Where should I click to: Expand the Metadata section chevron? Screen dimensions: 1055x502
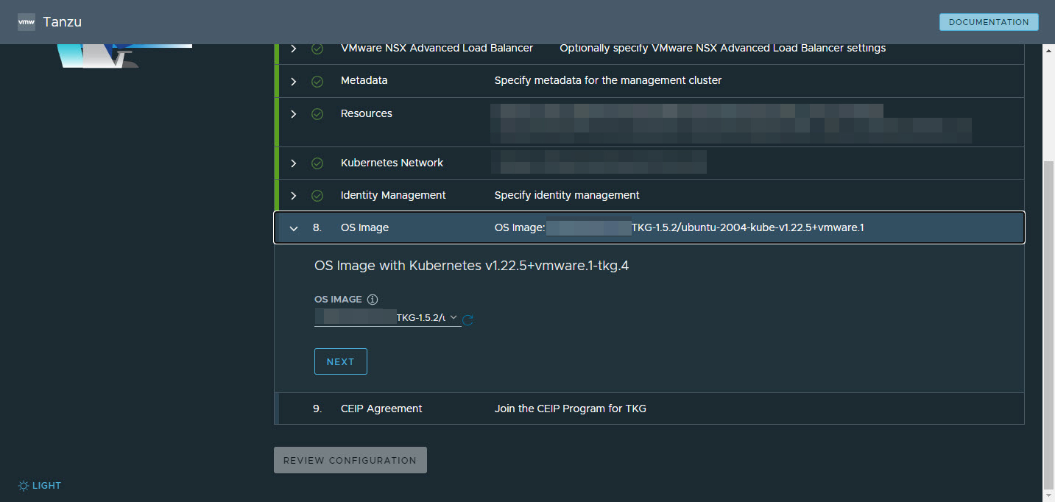tap(294, 81)
